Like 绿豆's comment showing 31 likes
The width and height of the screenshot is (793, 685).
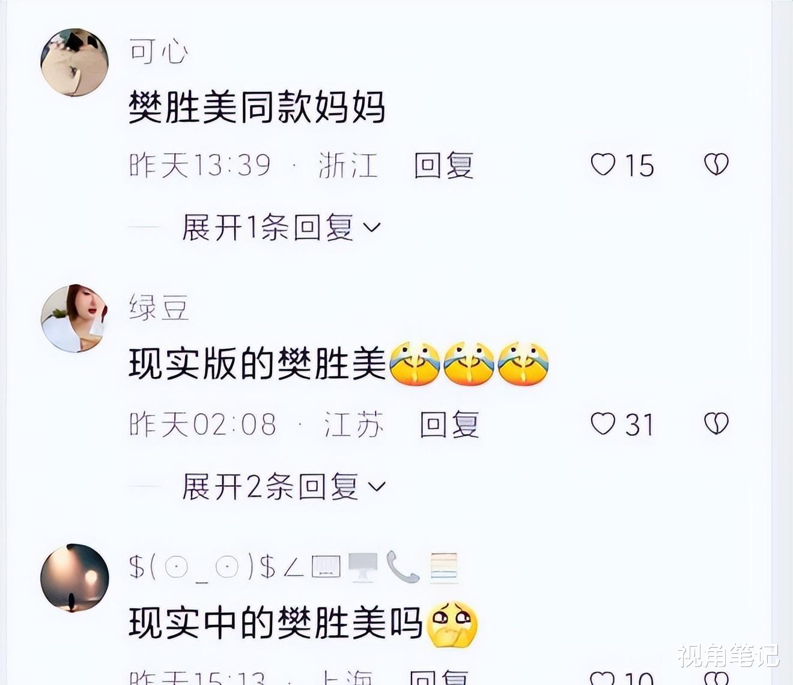pyautogui.click(x=603, y=424)
